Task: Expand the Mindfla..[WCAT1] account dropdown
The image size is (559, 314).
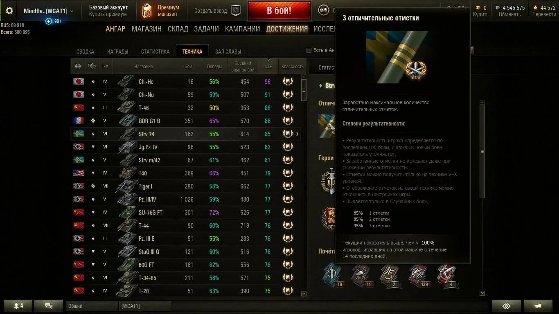Action: click(72, 11)
